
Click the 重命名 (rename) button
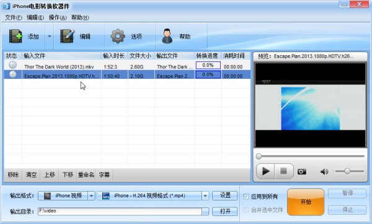coord(86,175)
